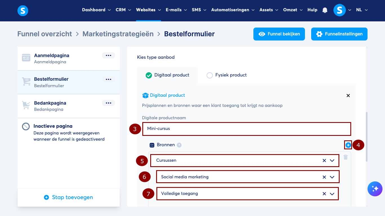The height and width of the screenshot is (216, 385).
Task: Click the Bestelformulier breadcrumb title
Action: coord(189,34)
